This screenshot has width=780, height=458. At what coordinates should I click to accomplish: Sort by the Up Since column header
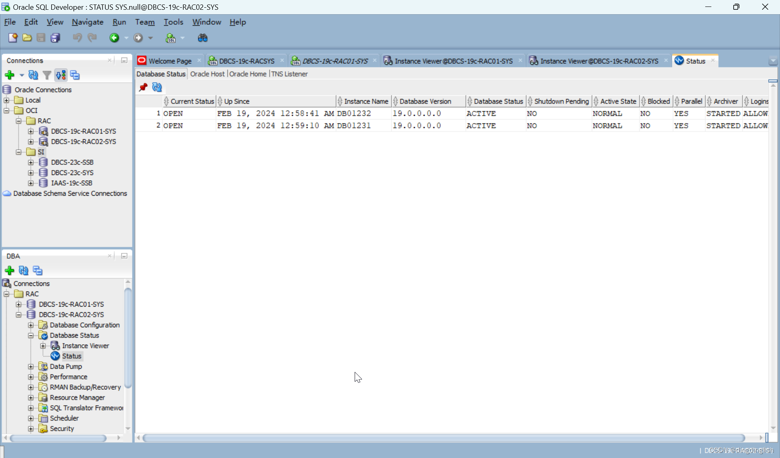point(276,102)
